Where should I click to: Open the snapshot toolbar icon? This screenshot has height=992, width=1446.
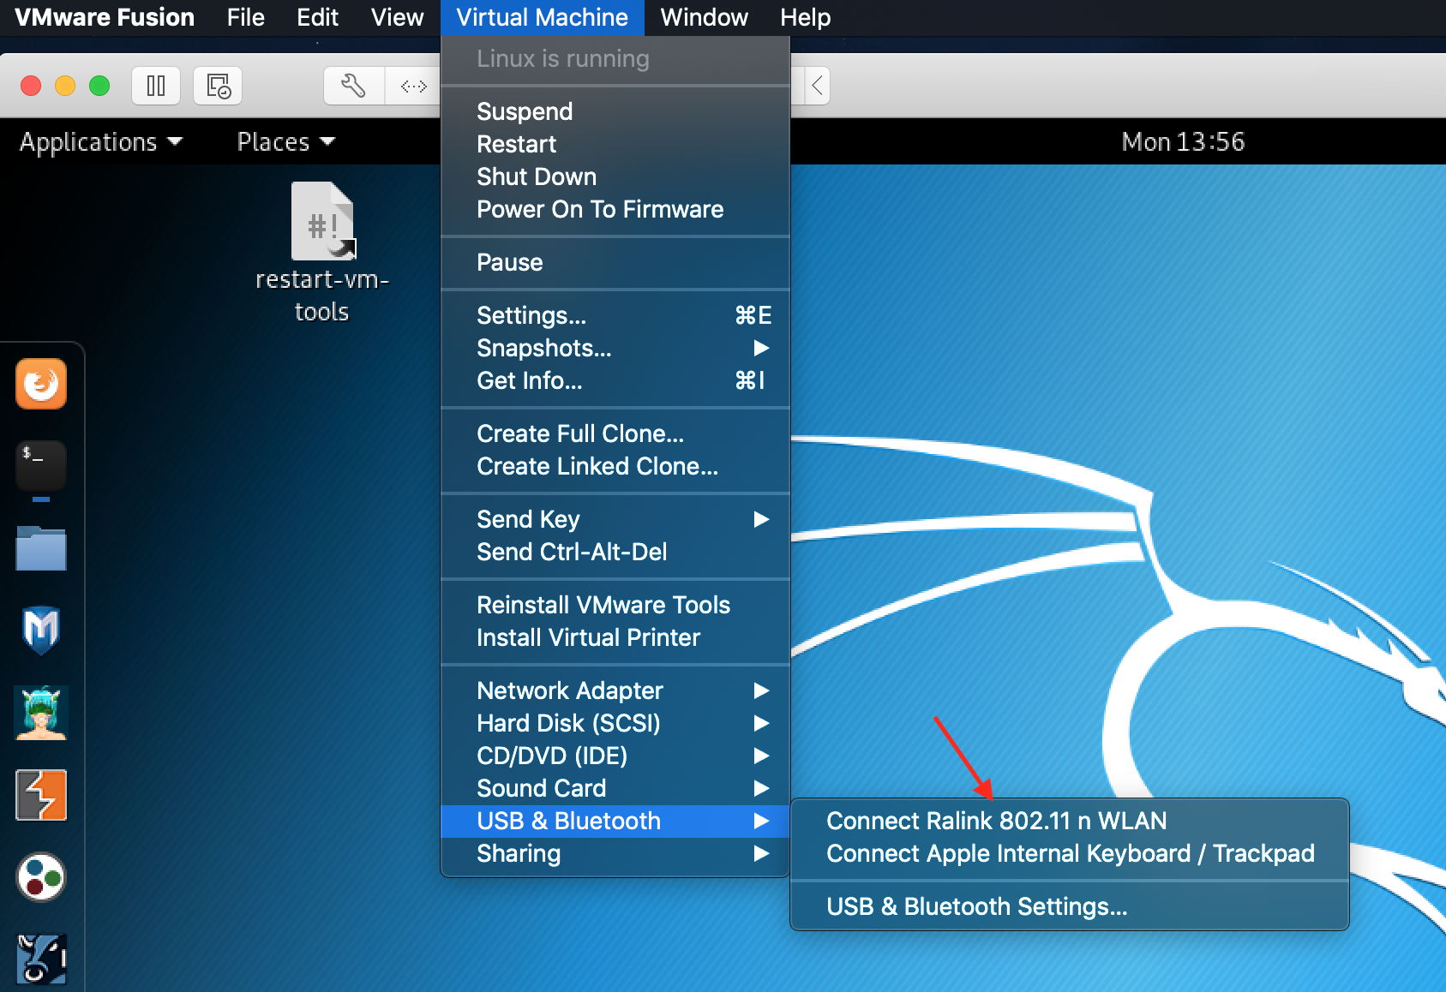click(218, 86)
